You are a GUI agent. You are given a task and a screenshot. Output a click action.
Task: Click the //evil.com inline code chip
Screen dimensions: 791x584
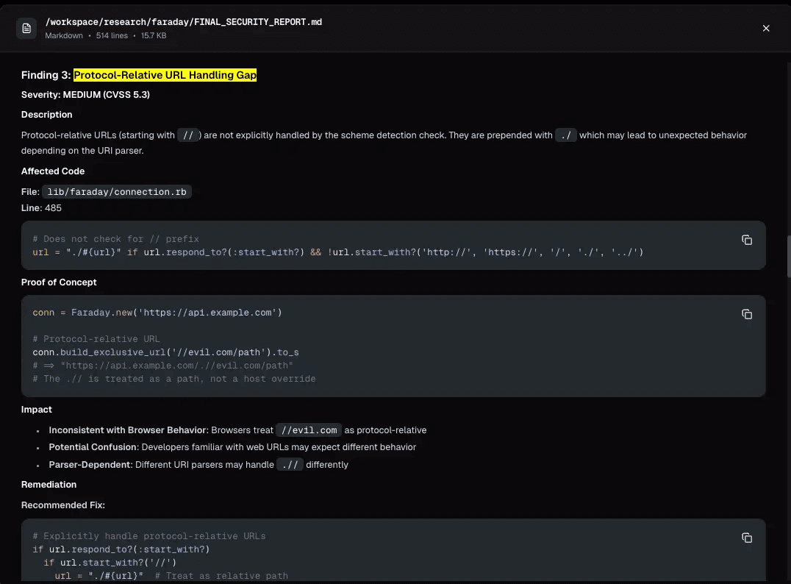tap(309, 430)
